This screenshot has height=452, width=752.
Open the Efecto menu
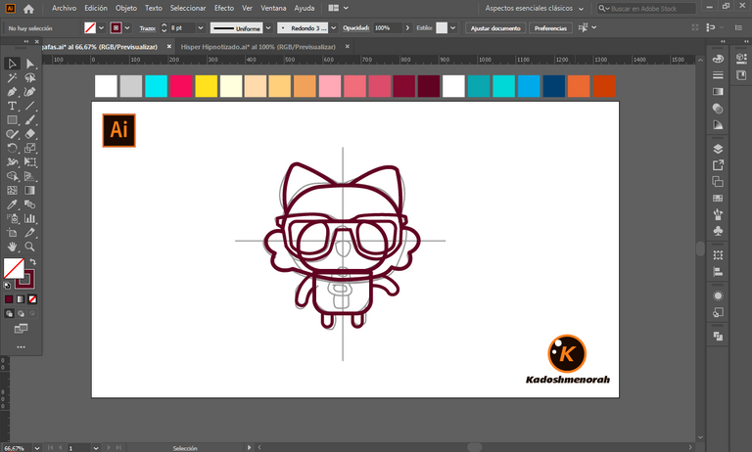(x=224, y=8)
